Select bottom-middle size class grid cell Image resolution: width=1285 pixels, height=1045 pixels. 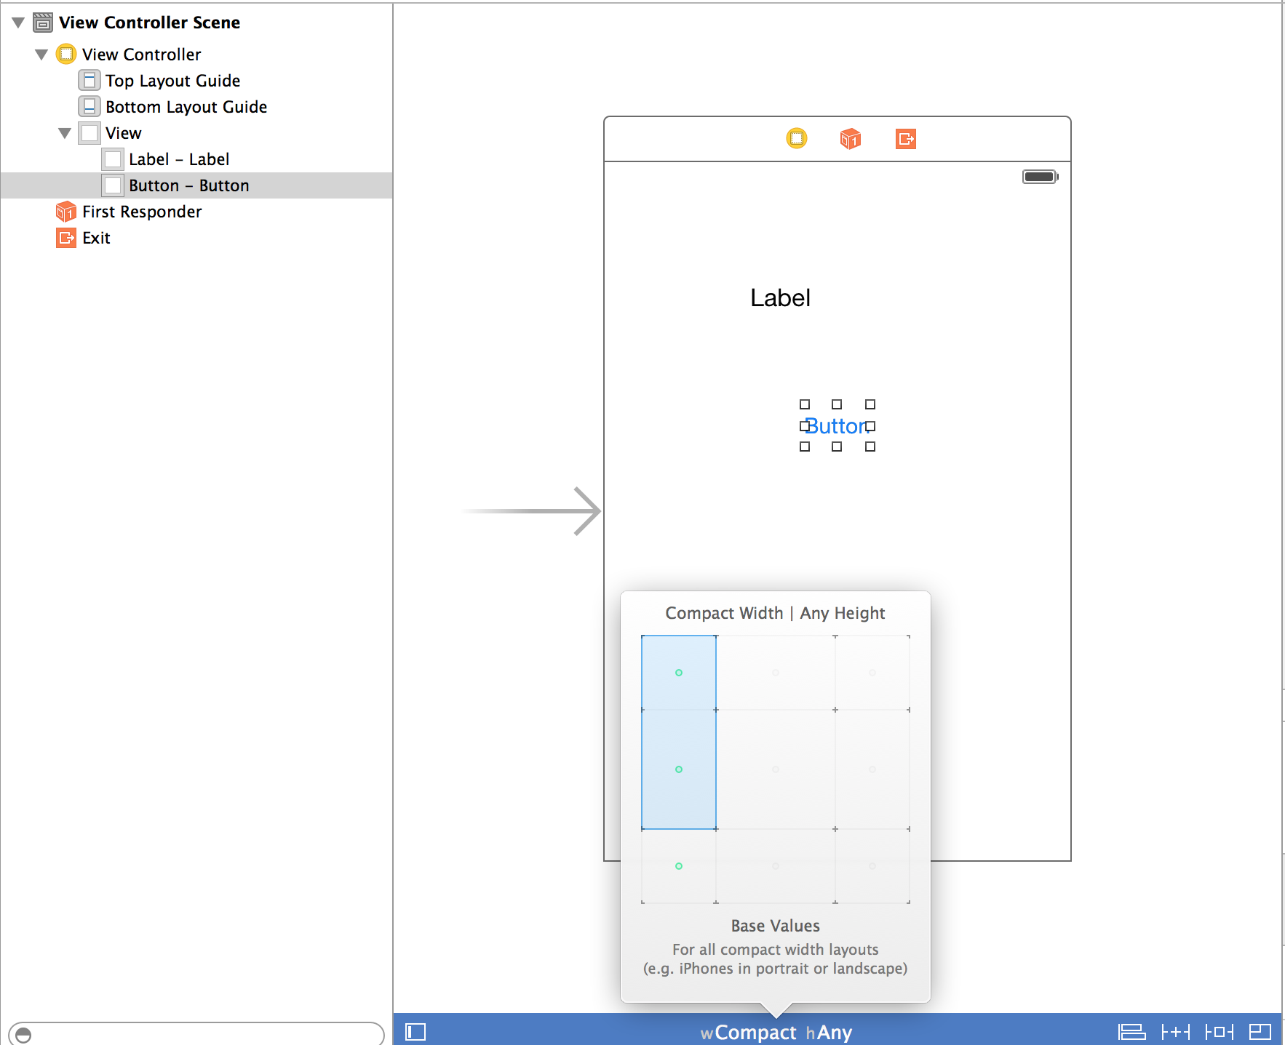tap(776, 866)
